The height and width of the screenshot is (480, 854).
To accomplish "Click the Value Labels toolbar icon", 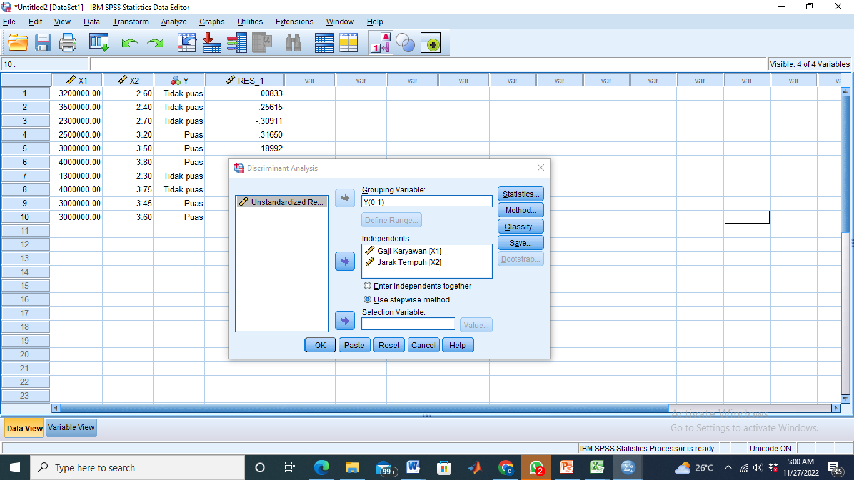I will (x=381, y=43).
